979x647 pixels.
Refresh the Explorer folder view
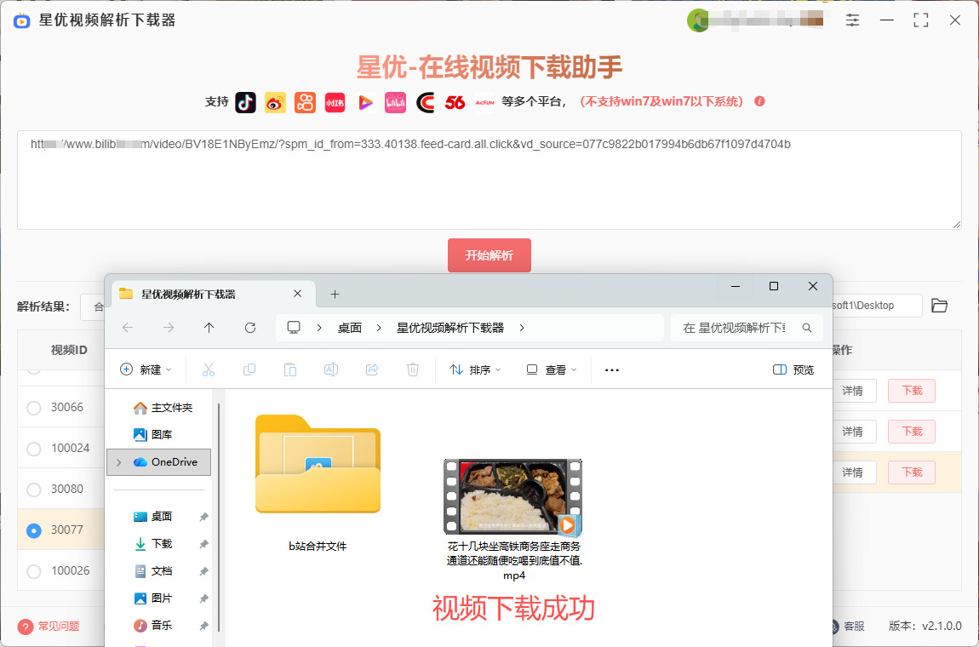[x=250, y=328]
